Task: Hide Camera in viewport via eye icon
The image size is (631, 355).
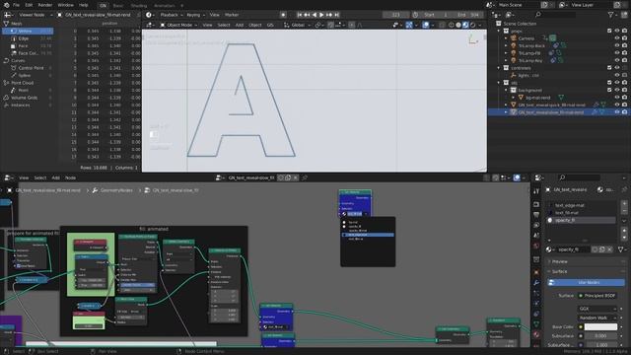Action: [617, 38]
